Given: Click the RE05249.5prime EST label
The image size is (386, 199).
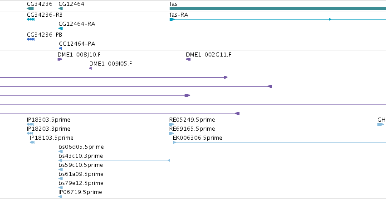Looking at the screenshot, I should 192,120.
